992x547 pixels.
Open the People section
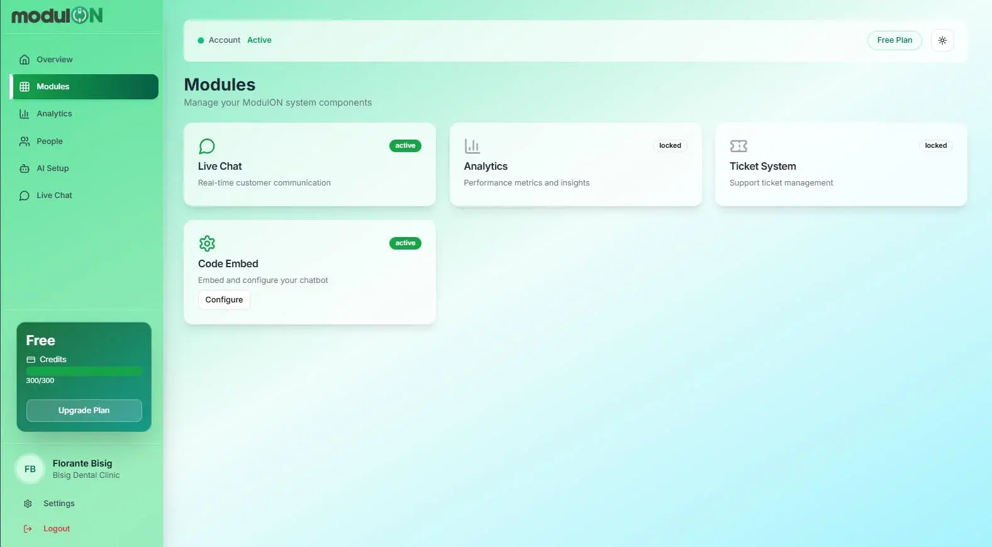click(84, 141)
